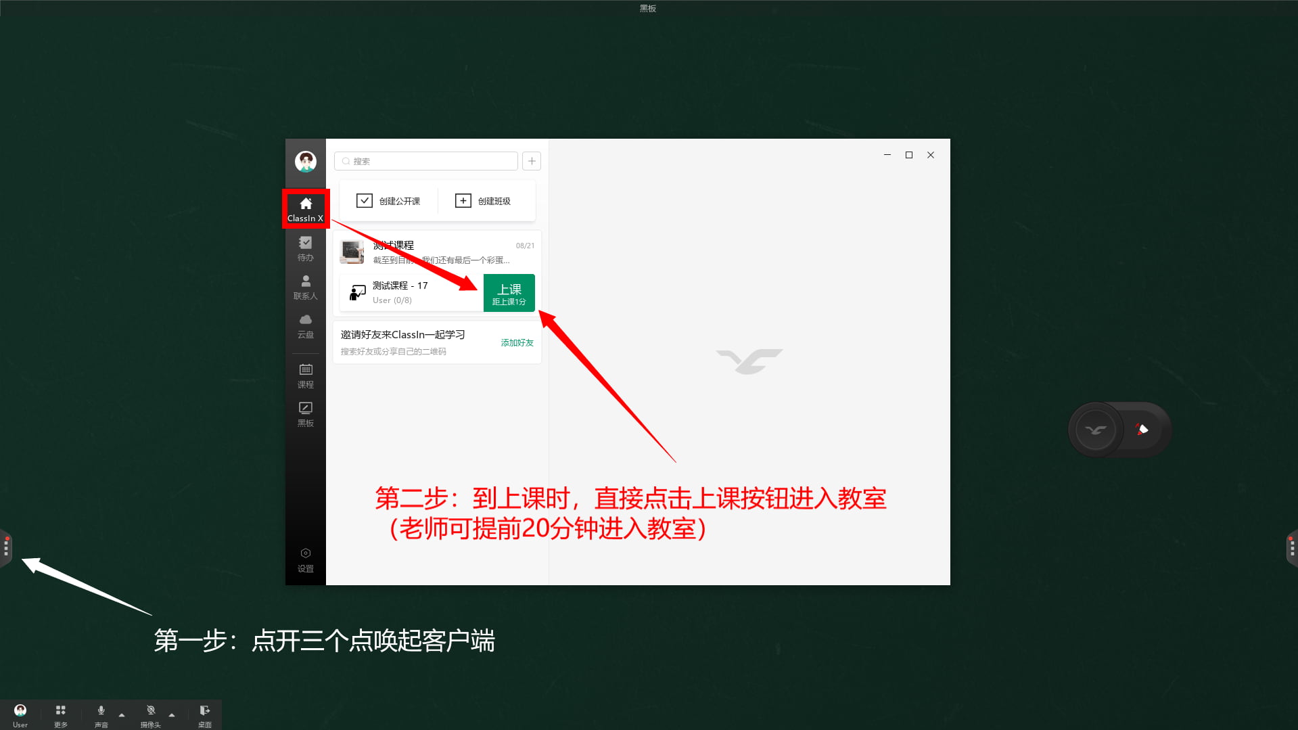The width and height of the screenshot is (1298, 730).
Task: Click the plus button beside search
Action: (532, 161)
